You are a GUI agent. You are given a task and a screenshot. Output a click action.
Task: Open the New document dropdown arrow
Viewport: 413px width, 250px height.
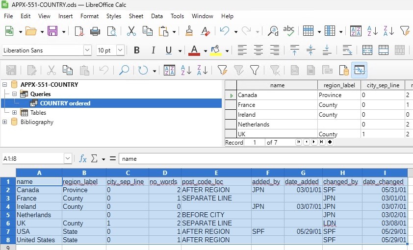21,32
